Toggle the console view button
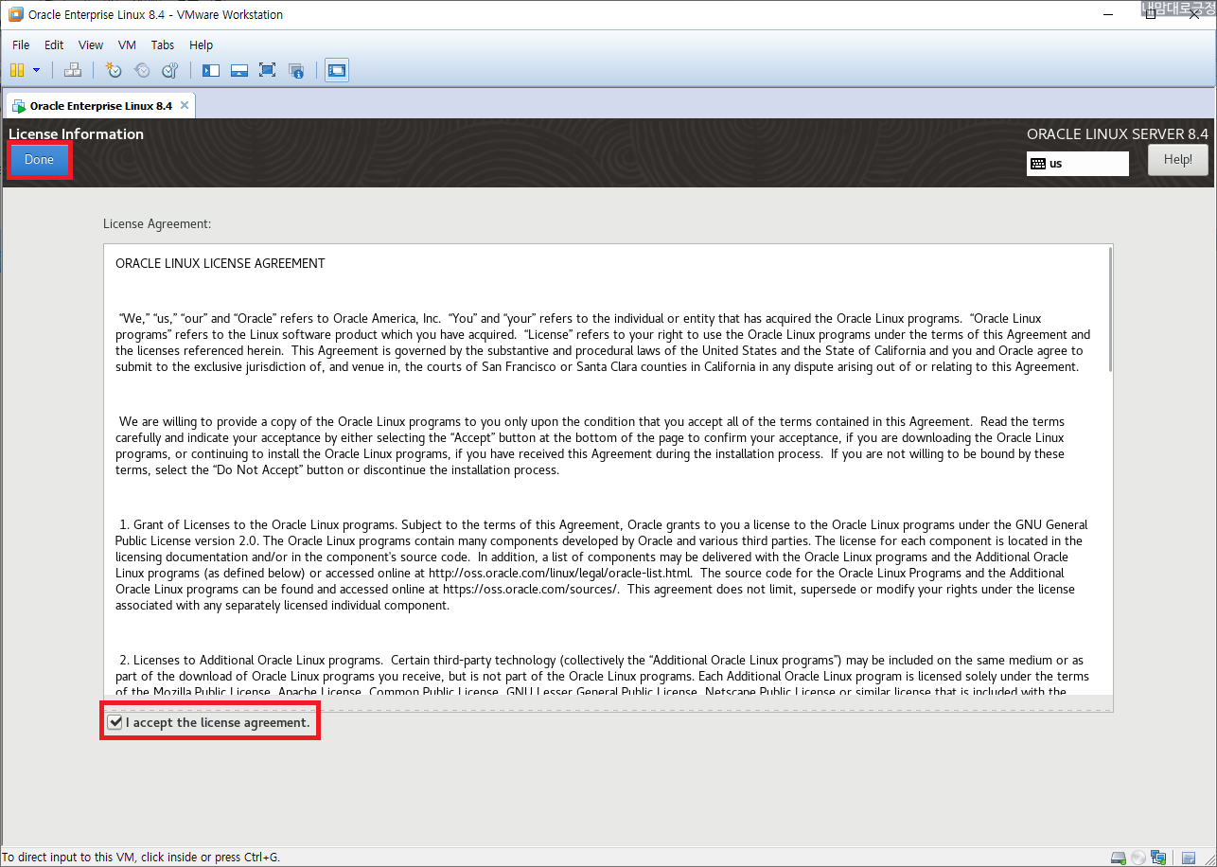The image size is (1217, 867). tap(337, 70)
